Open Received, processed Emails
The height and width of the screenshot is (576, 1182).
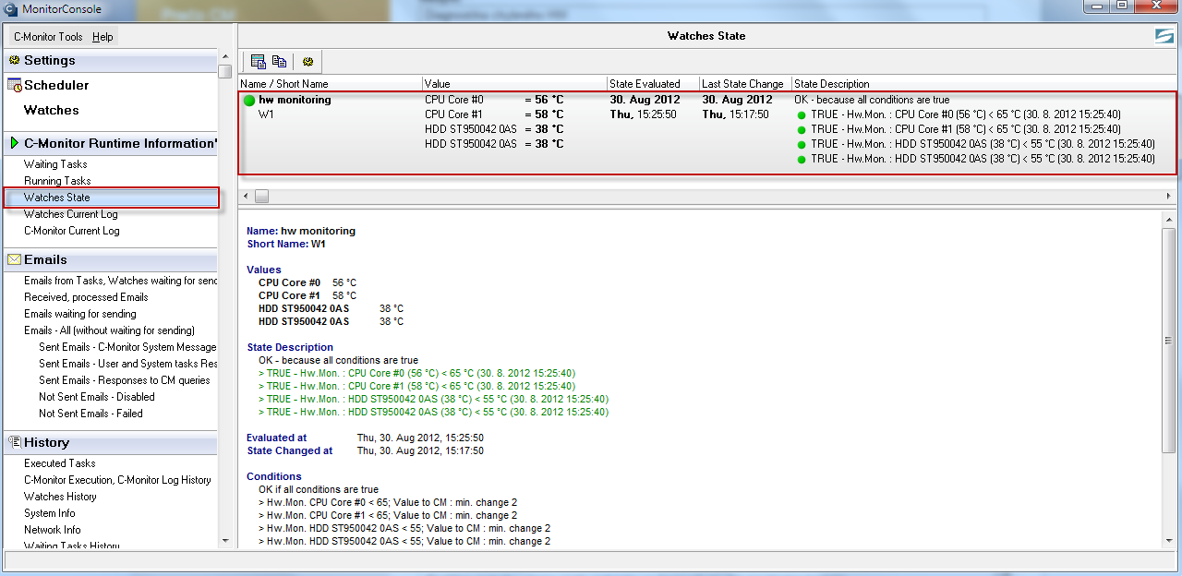[86, 297]
